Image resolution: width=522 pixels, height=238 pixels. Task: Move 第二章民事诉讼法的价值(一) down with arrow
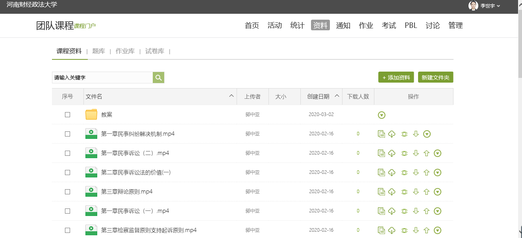pos(416,173)
